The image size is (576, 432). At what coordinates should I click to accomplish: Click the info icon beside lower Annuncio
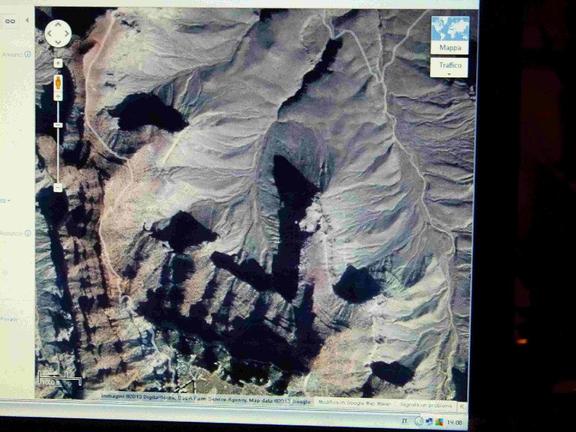point(28,233)
